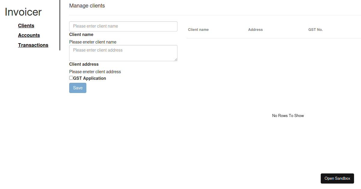Click the client name validation message
The image size is (361, 189).
pos(93,42)
